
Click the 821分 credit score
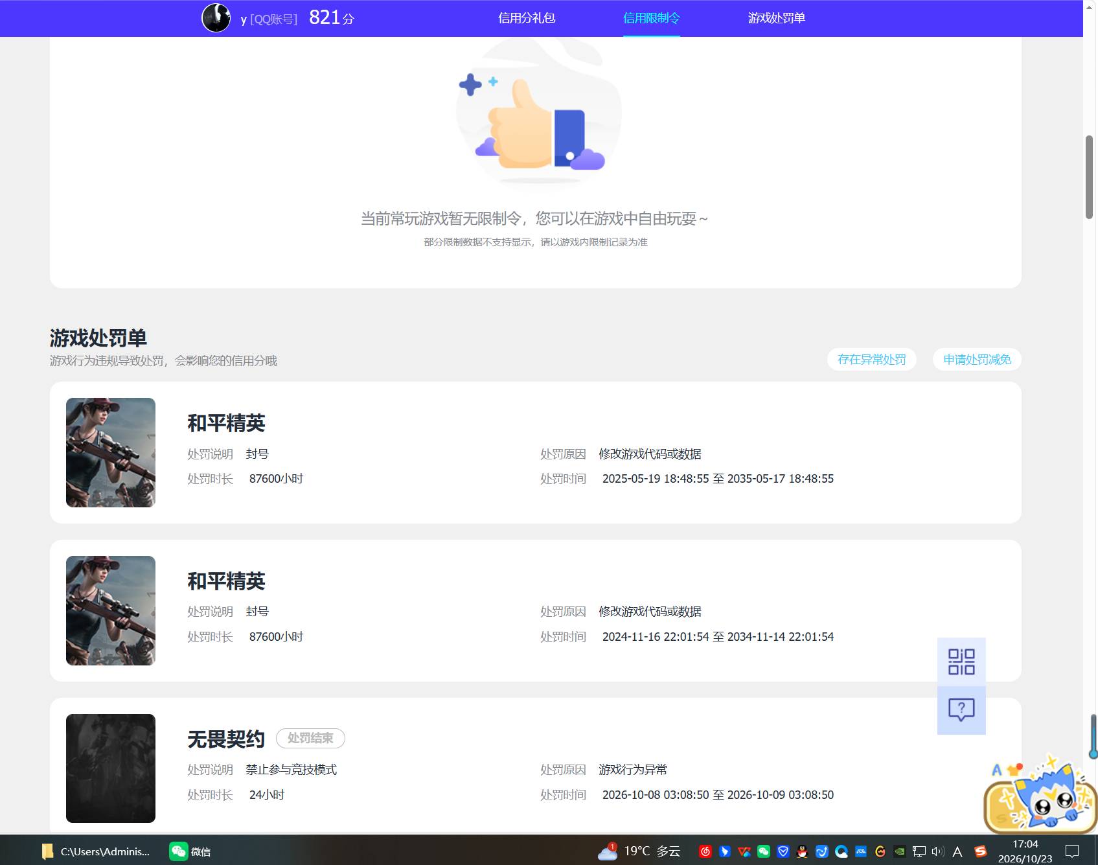(x=332, y=17)
